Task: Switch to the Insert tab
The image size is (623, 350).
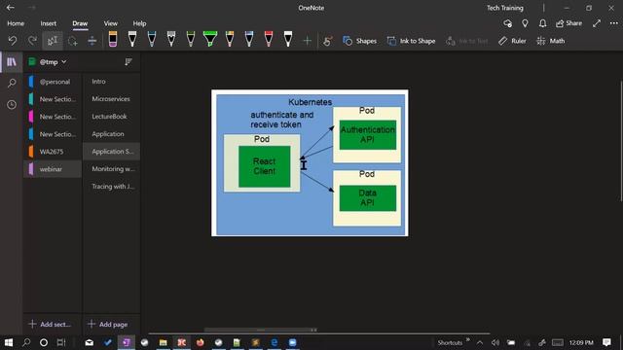Action: [48, 23]
